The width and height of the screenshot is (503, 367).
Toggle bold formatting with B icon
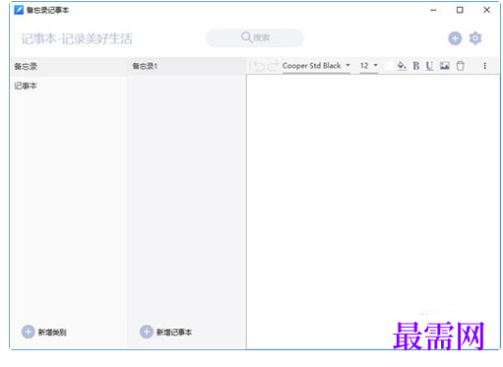click(416, 66)
